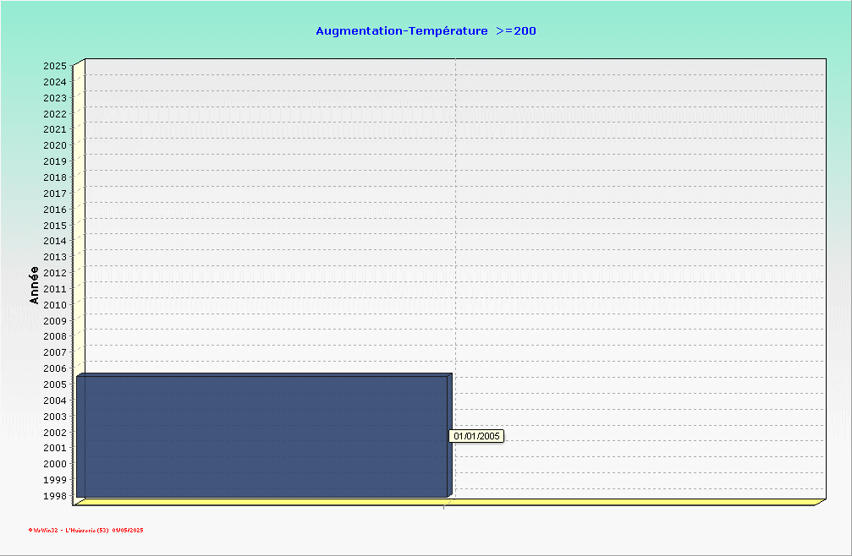Click the 2005 axis label
This screenshot has height=556, width=852.
[x=55, y=384]
